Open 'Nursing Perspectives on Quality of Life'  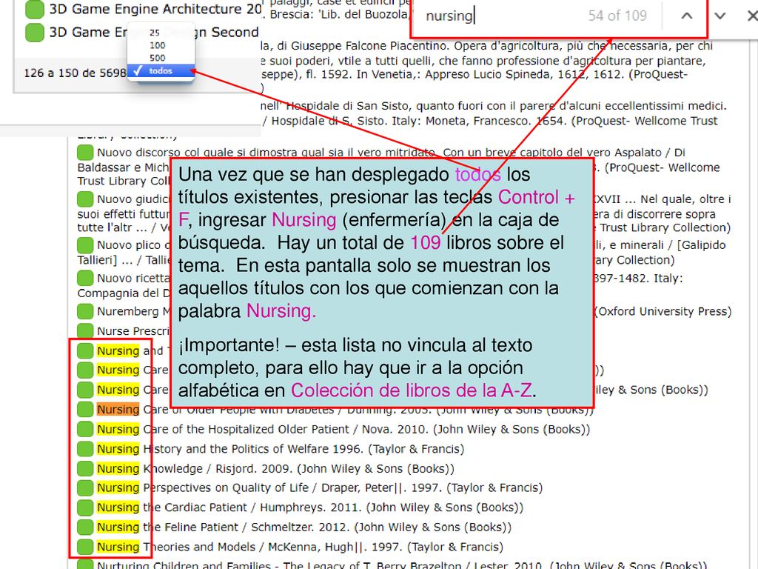point(320,488)
